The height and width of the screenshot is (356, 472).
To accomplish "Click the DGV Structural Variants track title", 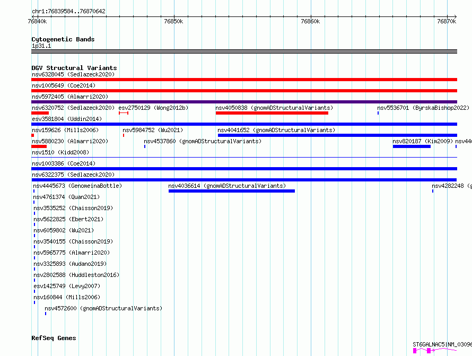I will [74, 68].
